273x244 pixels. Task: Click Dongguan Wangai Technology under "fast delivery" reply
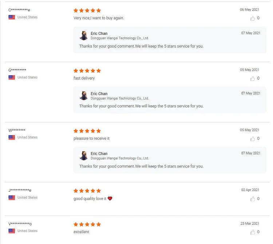119,98
